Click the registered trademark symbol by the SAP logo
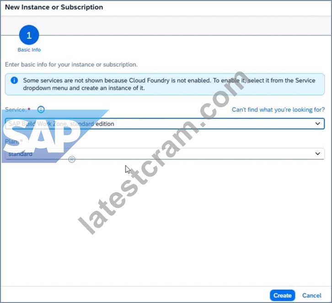The width and height of the screenshot is (332, 303). tap(72, 159)
